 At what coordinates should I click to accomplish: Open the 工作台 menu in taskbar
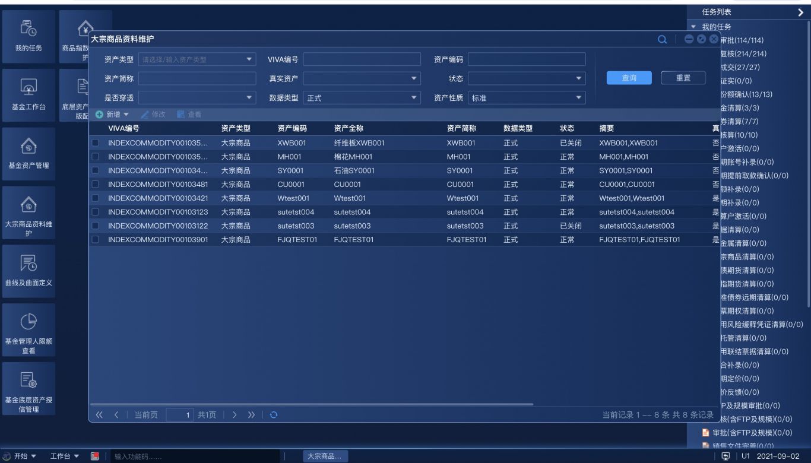pyautogui.click(x=65, y=456)
